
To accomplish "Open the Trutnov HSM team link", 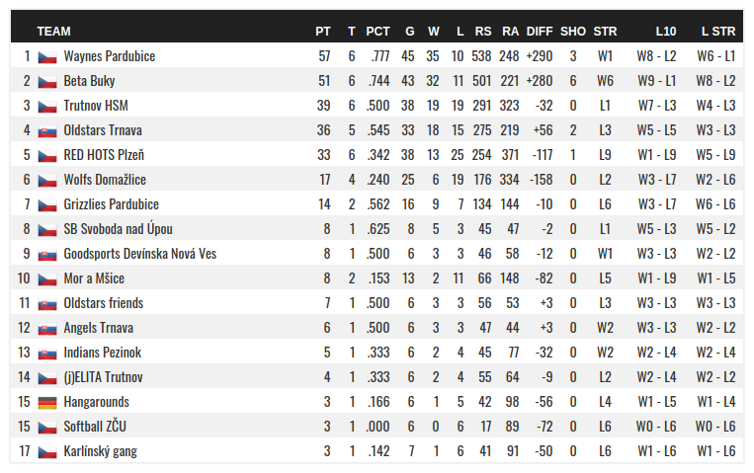I will coord(96,107).
